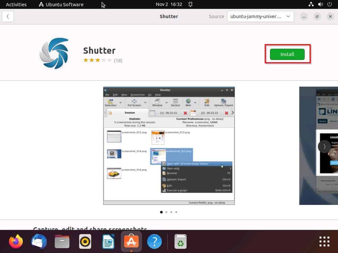Open the power icon in top bar
This screenshot has height=253, width=338.
coord(330,4)
